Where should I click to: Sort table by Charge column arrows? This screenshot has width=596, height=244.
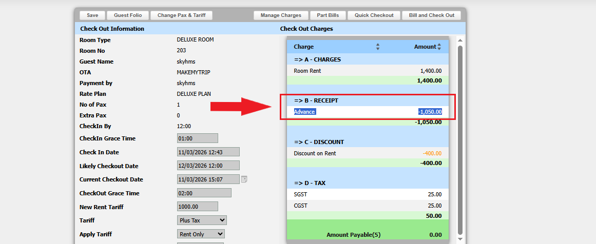(378, 47)
